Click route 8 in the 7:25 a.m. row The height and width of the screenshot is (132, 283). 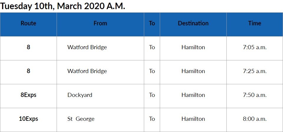tap(28, 71)
